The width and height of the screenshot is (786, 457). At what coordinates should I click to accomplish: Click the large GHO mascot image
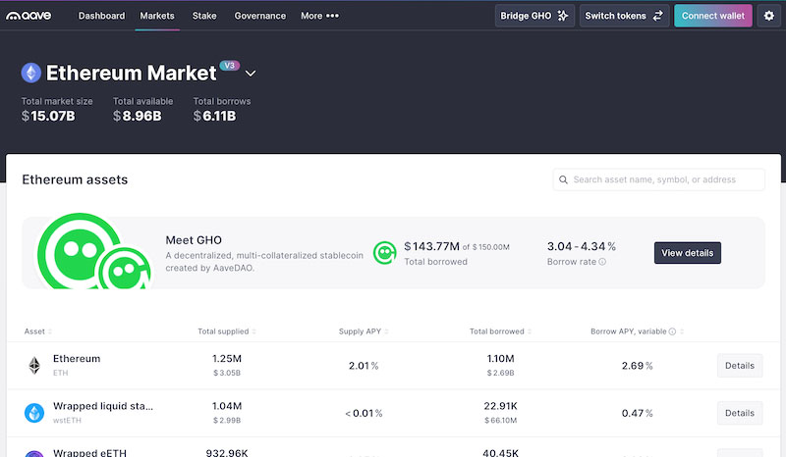click(94, 252)
